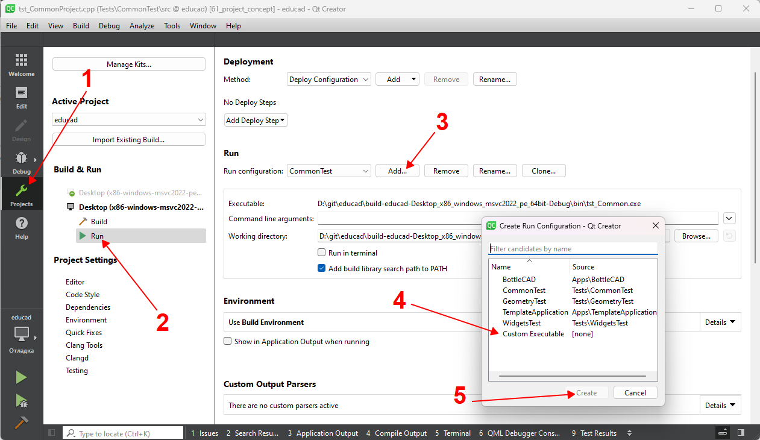760x440 pixels.
Task: Open the Tools menu
Action: [x=172, y=26]
